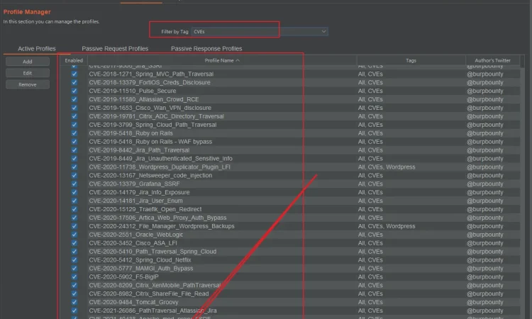Select CVE-2019-5418_Ruby on Rails profile name
The image size is (532, 319).
tap(131, 133)
